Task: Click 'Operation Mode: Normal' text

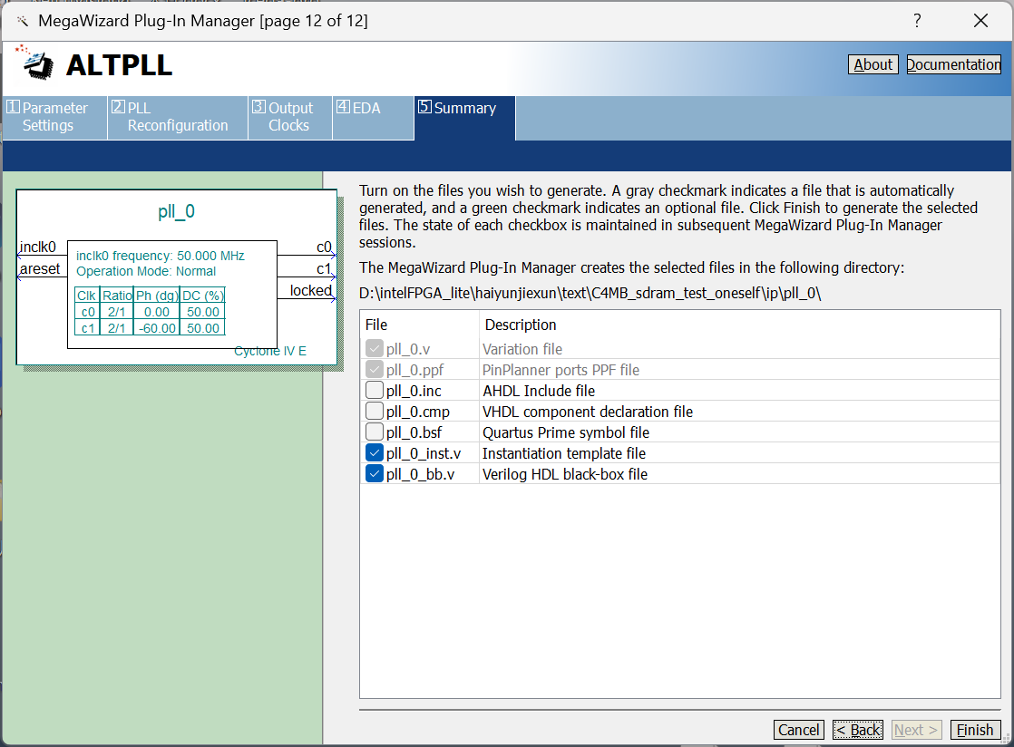Action: 146,271
